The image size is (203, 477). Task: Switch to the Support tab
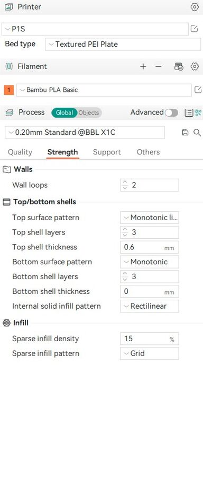point(107,152)
